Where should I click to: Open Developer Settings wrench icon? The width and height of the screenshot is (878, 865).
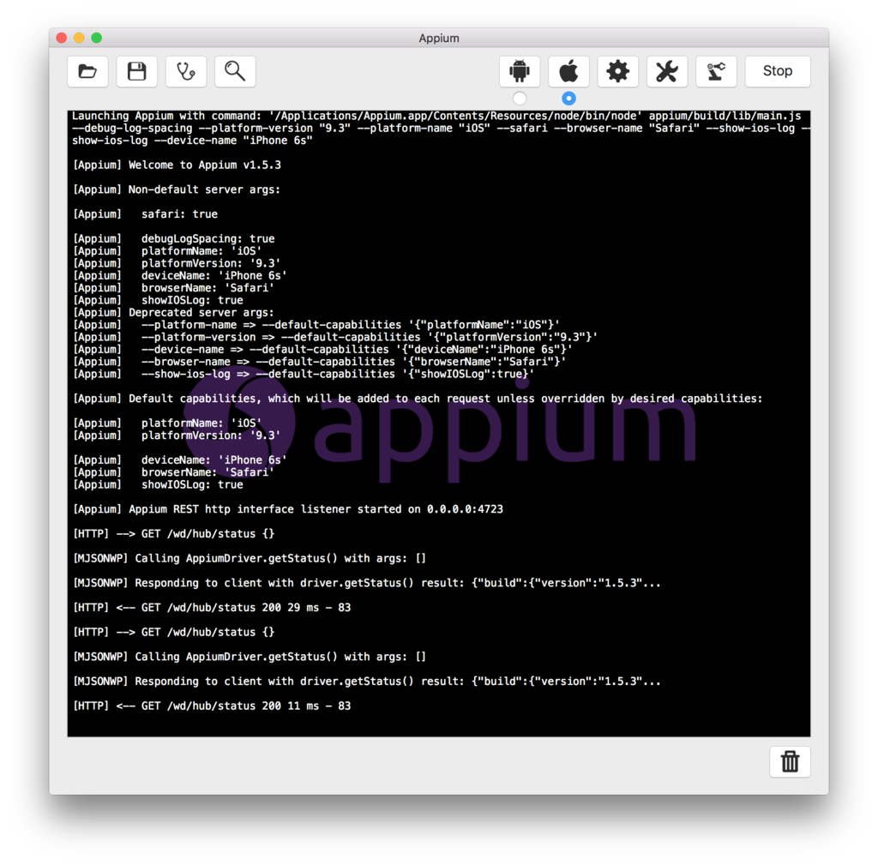(x=667, y=71)
